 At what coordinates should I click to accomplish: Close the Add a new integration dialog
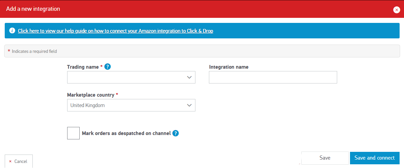click(x=397, y=10)
